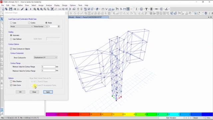Click the Elevation view icon

click(67, 9)
